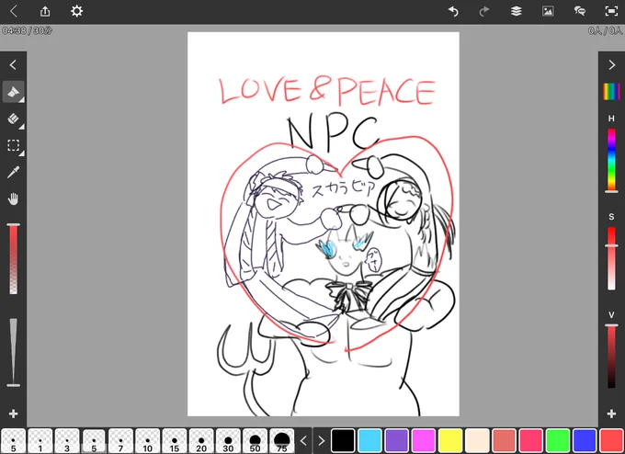Choose brush size 10
Screen dimensions: 625x454
tap(147, 441)
